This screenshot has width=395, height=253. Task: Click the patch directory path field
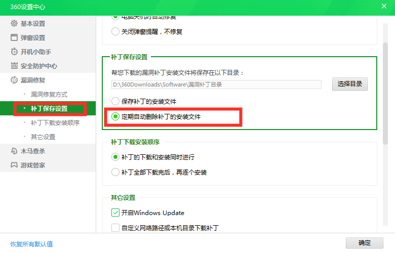[216, 85]
